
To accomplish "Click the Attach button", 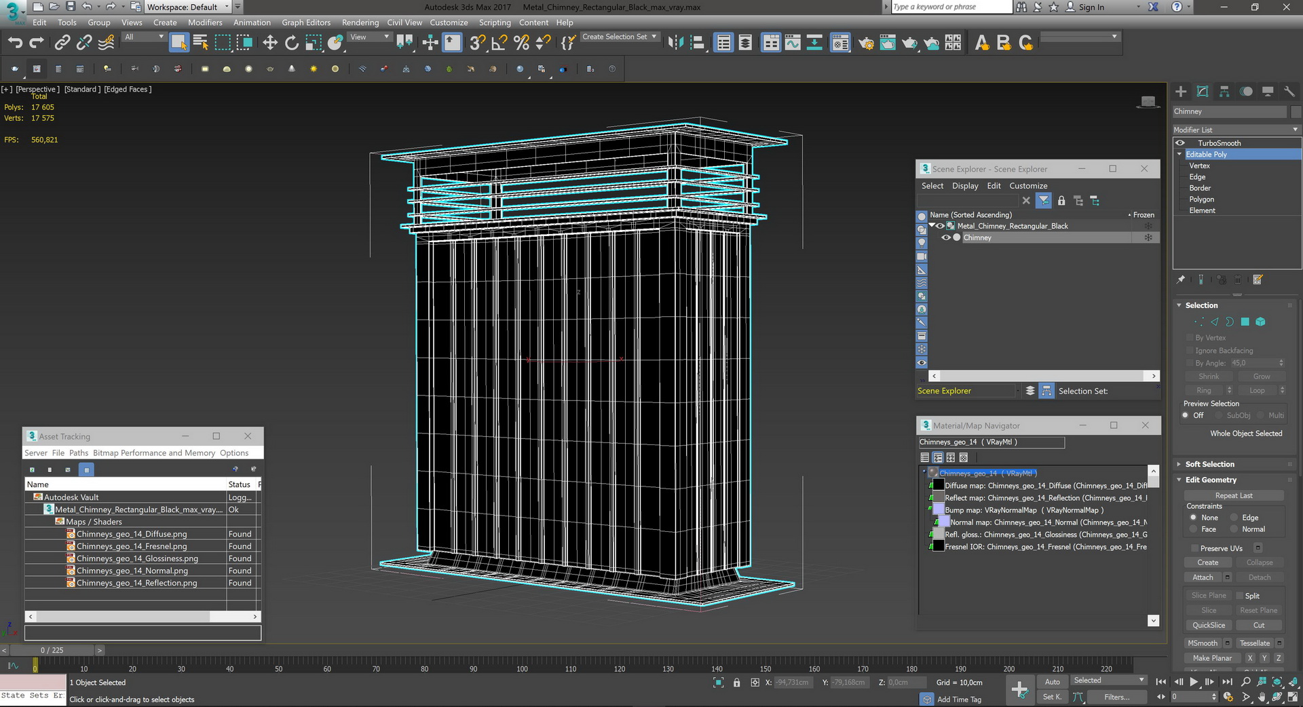I will (x=1203, y=577).
